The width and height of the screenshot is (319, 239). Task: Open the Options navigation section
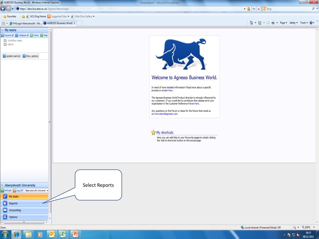pos(24,217)
